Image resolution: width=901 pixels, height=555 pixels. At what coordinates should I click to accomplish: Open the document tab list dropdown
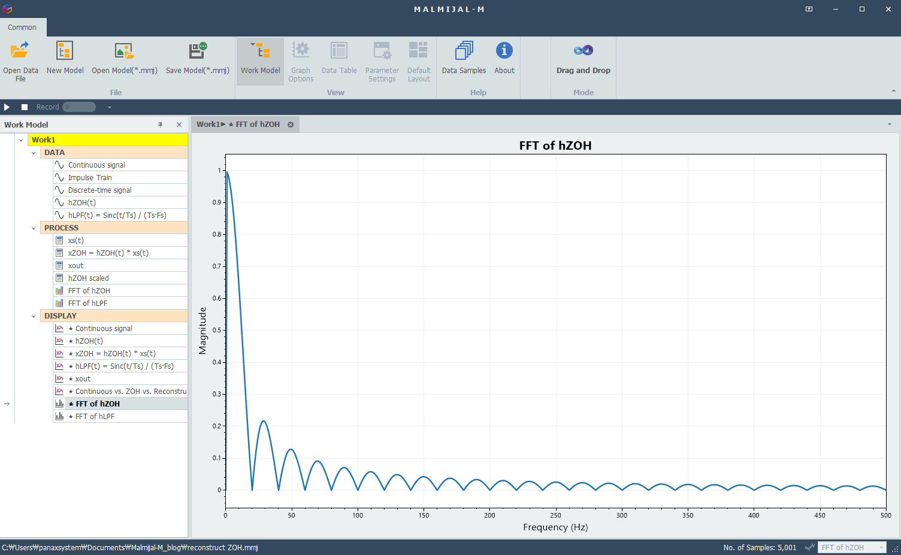click(890, 125)
